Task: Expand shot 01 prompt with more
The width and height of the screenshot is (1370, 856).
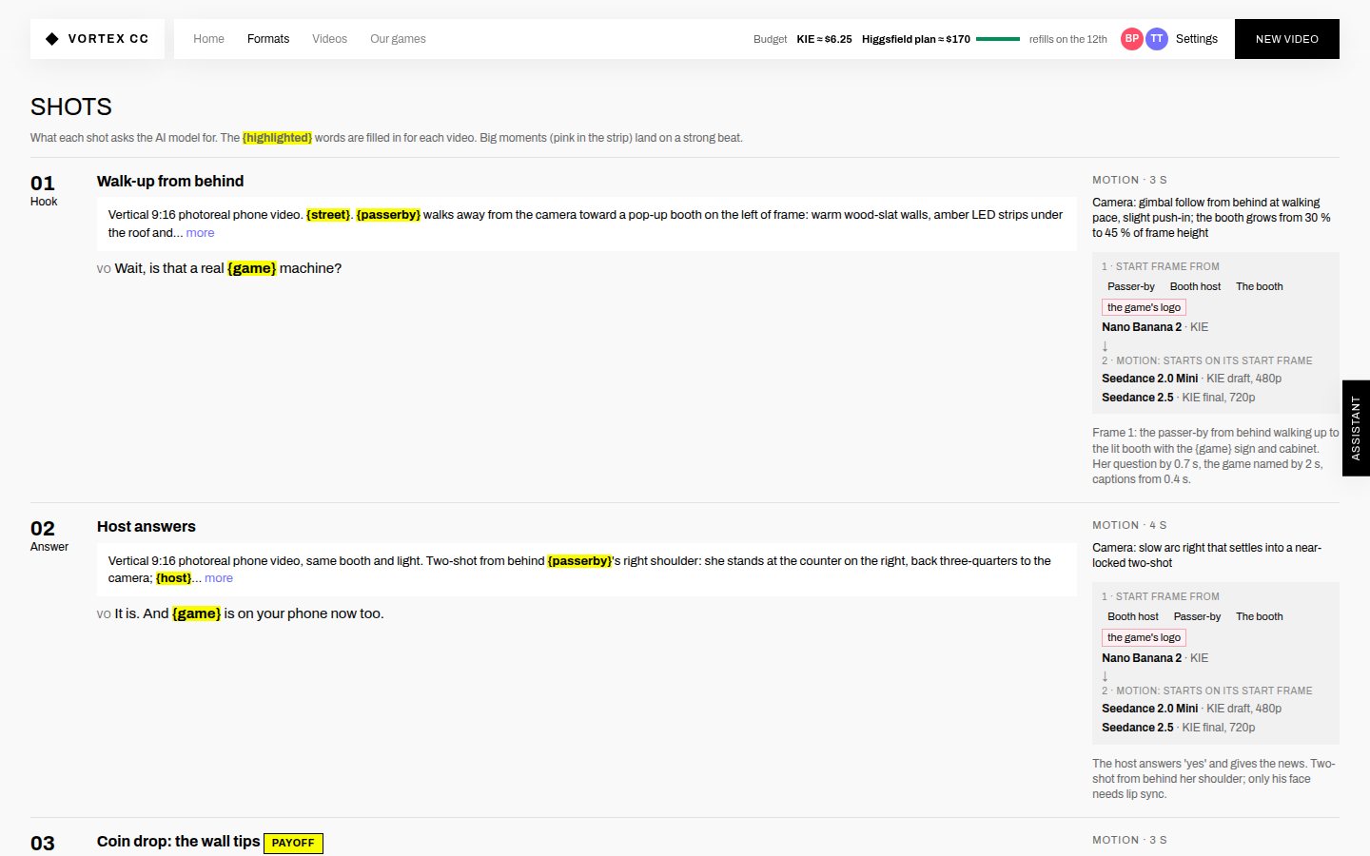Action: point(200,233)
